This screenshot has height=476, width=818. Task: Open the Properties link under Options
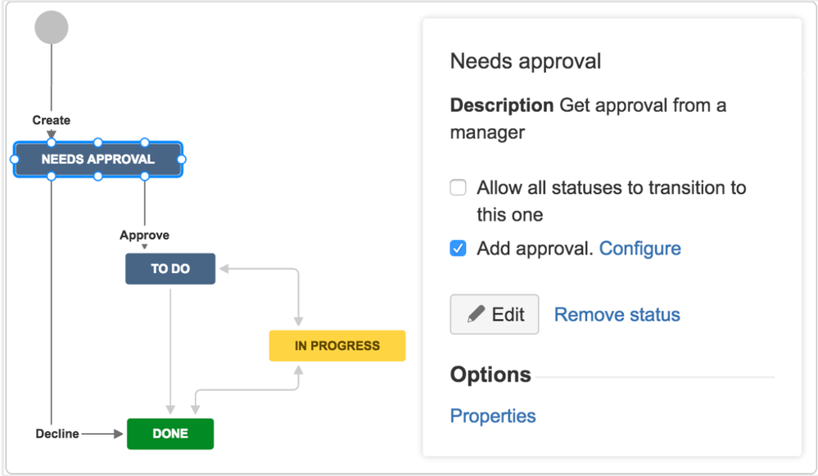point(493,416)
